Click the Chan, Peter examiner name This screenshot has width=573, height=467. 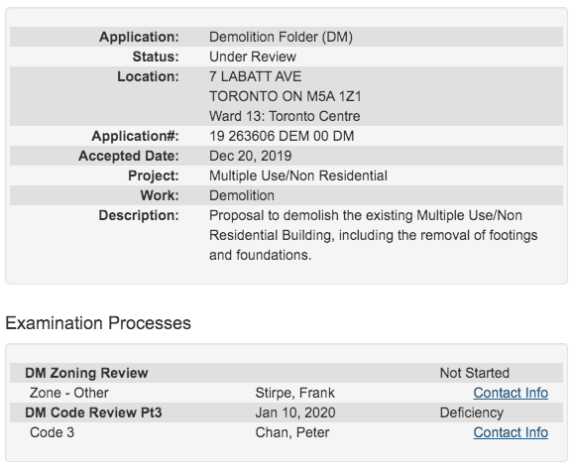click(x=292, y=432)
